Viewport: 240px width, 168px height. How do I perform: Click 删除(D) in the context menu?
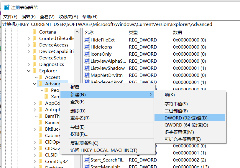(x=107, y=111)
